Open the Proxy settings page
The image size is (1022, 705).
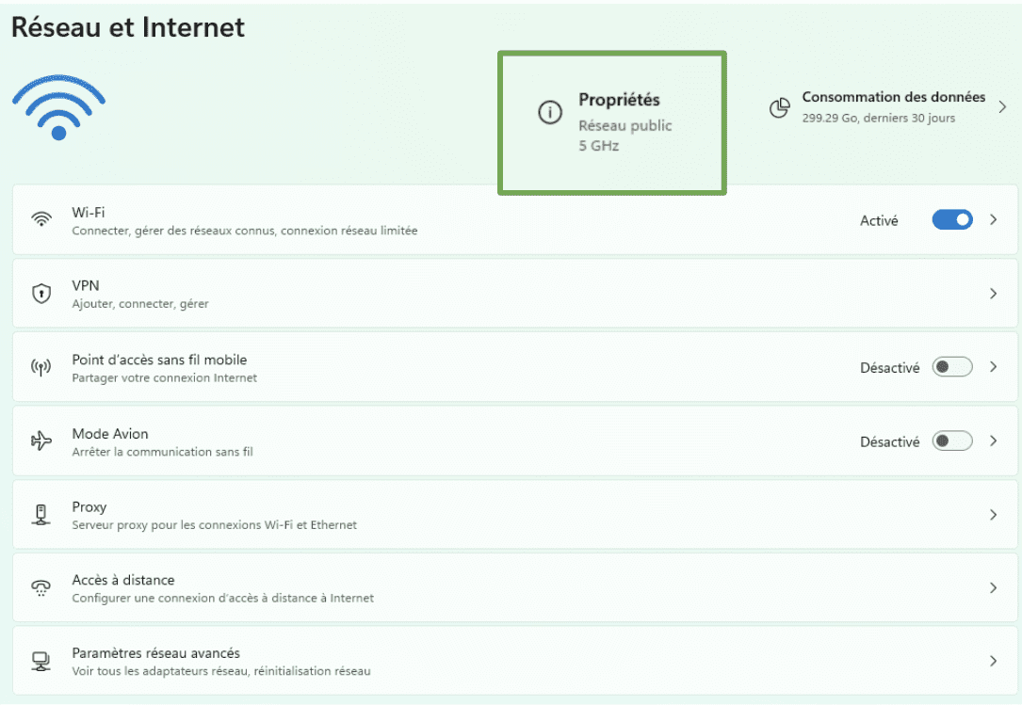992,514
